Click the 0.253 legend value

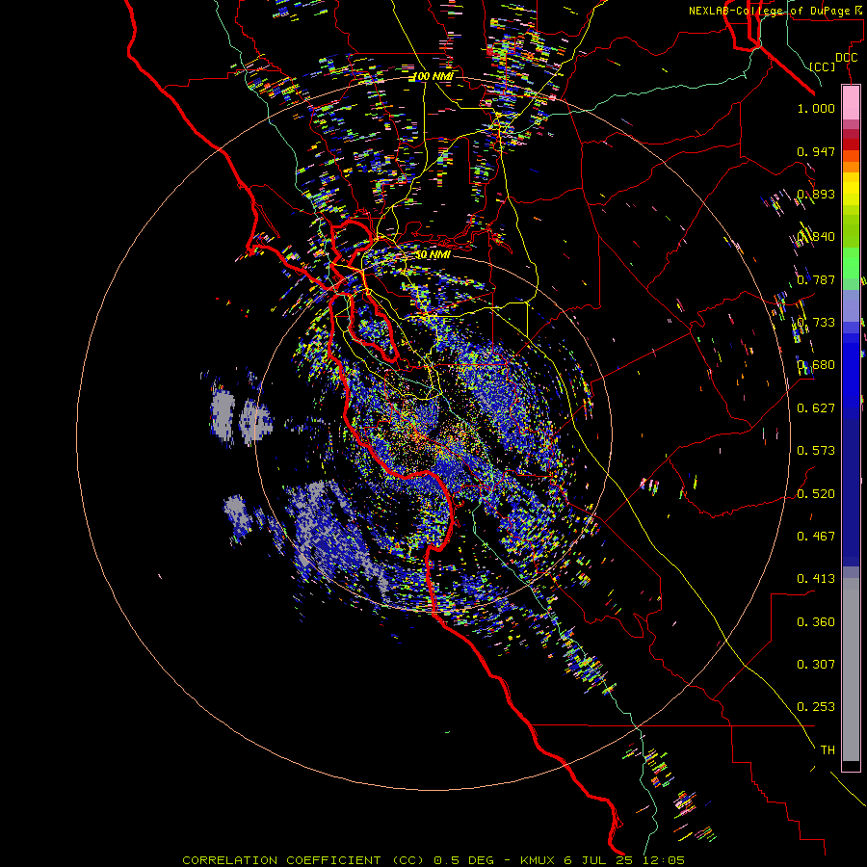pos(816,707)
